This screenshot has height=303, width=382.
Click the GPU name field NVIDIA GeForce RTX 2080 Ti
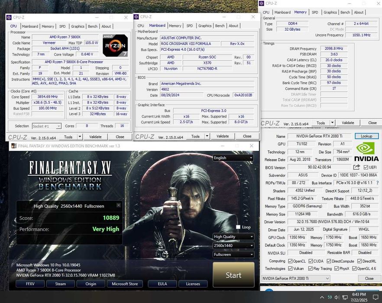[x=319, y=136]
